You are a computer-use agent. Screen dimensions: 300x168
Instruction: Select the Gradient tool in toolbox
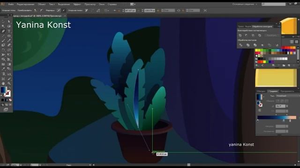click(x=9, y=64)
